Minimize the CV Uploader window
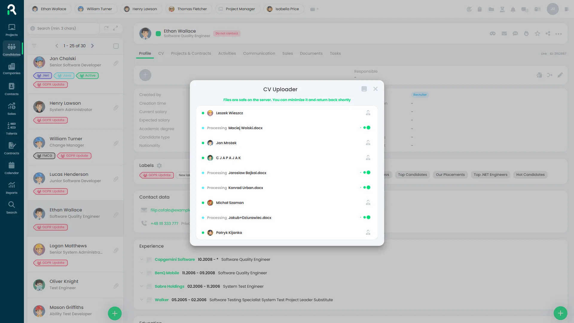Screen dimensions: 574x323 [364, 89]
